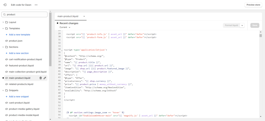Click the Save button
The image size is (265, 121).
255,26
